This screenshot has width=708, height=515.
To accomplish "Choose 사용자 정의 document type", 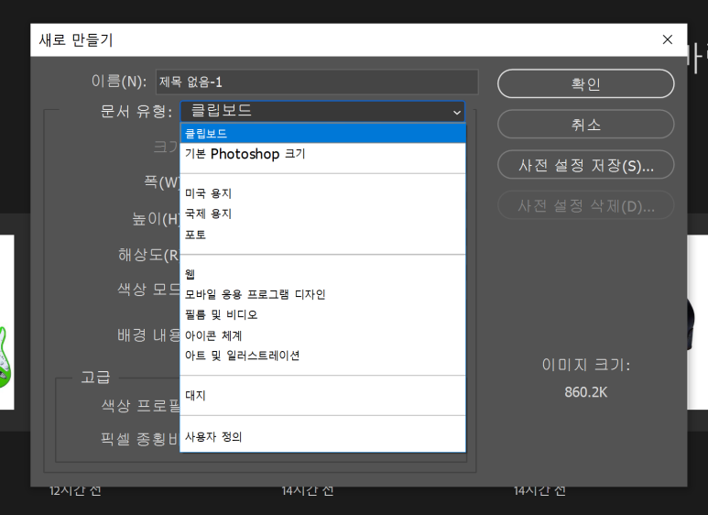I will [x=322, y=437].
